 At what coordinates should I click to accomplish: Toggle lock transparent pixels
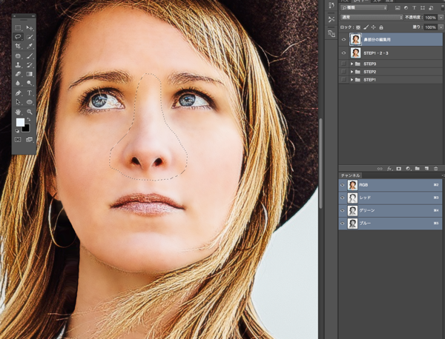point(358,27)
